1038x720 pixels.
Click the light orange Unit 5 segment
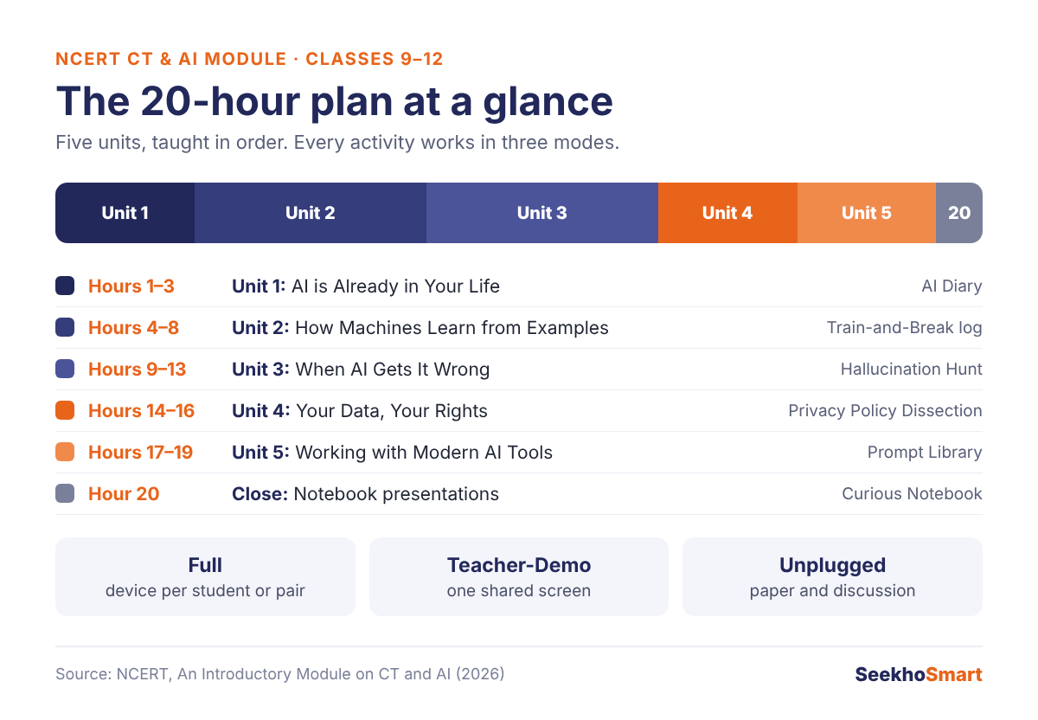coord(867,213)
